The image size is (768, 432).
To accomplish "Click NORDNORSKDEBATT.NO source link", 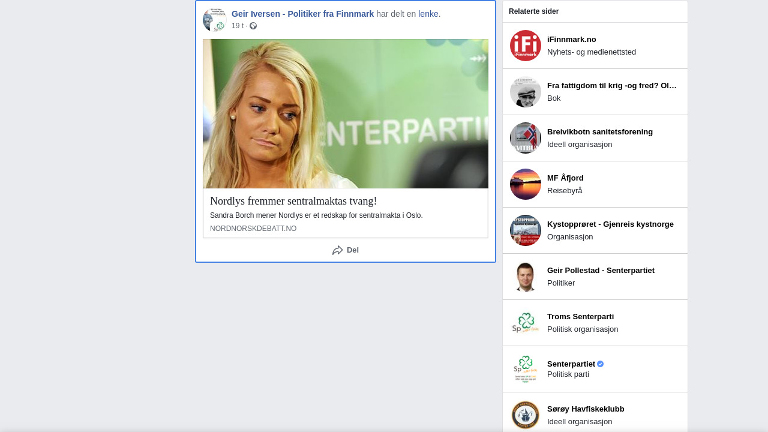I will [253, 229].
